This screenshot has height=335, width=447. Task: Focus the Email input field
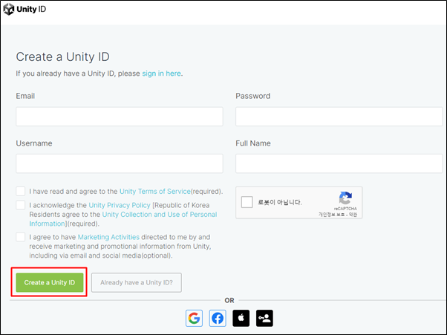(x=120, y=117)
